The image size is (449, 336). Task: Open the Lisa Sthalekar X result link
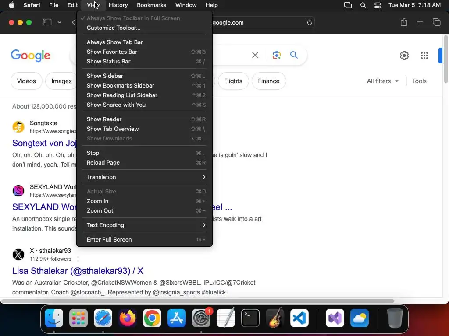[78, 271]
